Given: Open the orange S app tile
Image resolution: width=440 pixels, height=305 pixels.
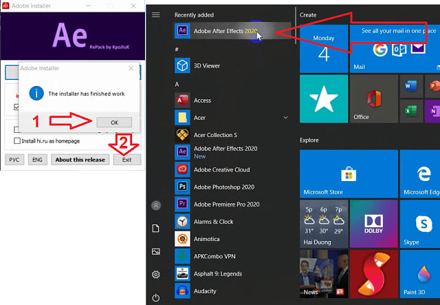Looking at the screenshot, I should (x=374, y=274).
